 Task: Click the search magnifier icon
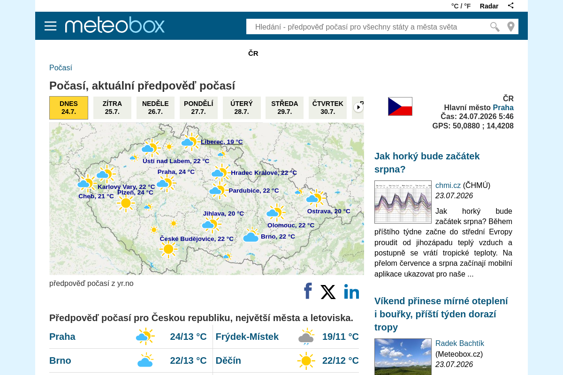click(x=495, y=27)
